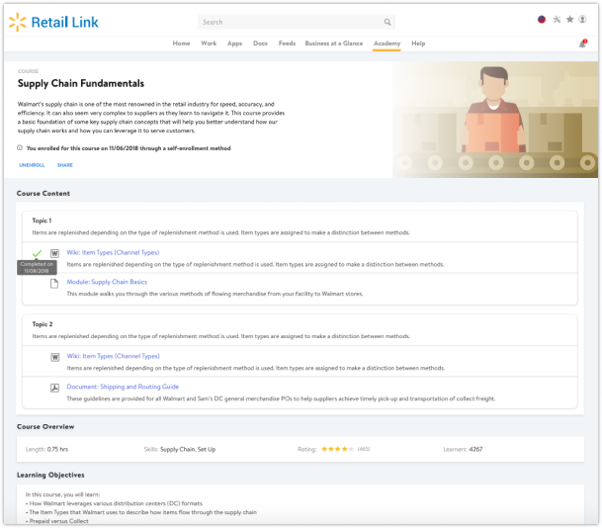Open the Work tab

pos(209,44)
